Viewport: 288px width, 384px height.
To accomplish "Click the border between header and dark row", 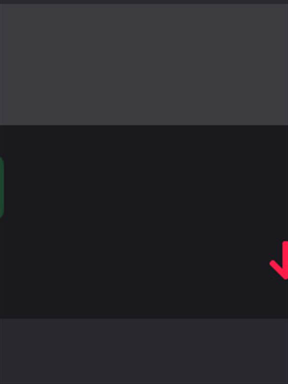I will click(144, 125).
